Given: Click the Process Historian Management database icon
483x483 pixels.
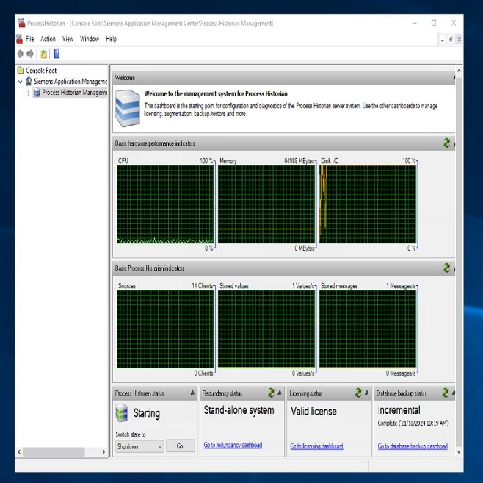Looking at the screenshot, I should pyautogui.click(x=37, y=92).
